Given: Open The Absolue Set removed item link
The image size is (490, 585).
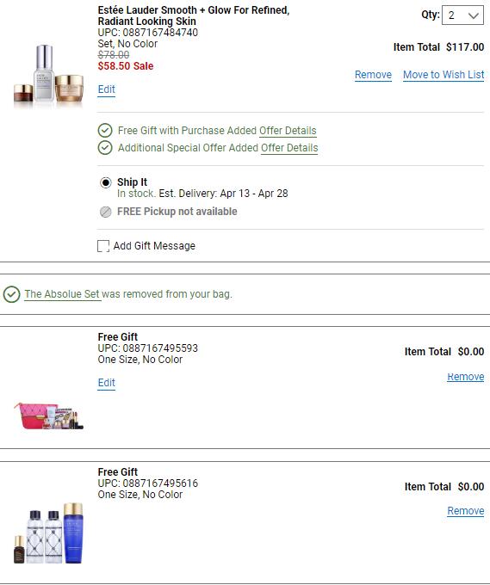Looking at the screenshot, I should (62, 294).
